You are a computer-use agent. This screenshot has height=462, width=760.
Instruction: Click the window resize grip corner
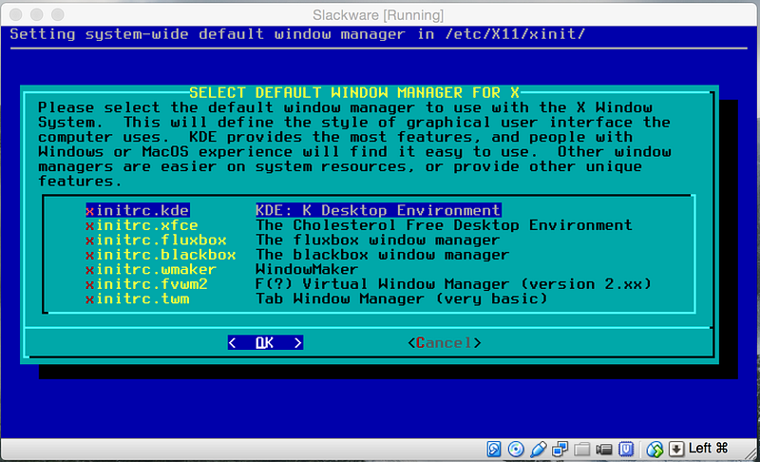(x=751, y=453)
